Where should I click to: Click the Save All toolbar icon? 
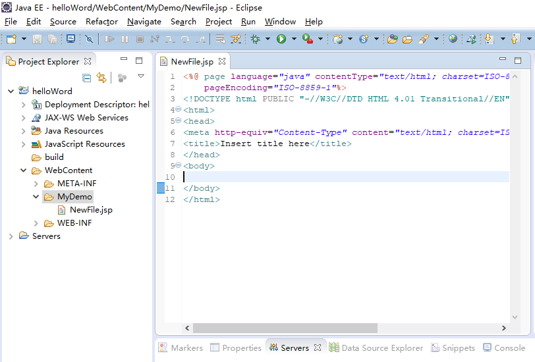click(52, 39)
